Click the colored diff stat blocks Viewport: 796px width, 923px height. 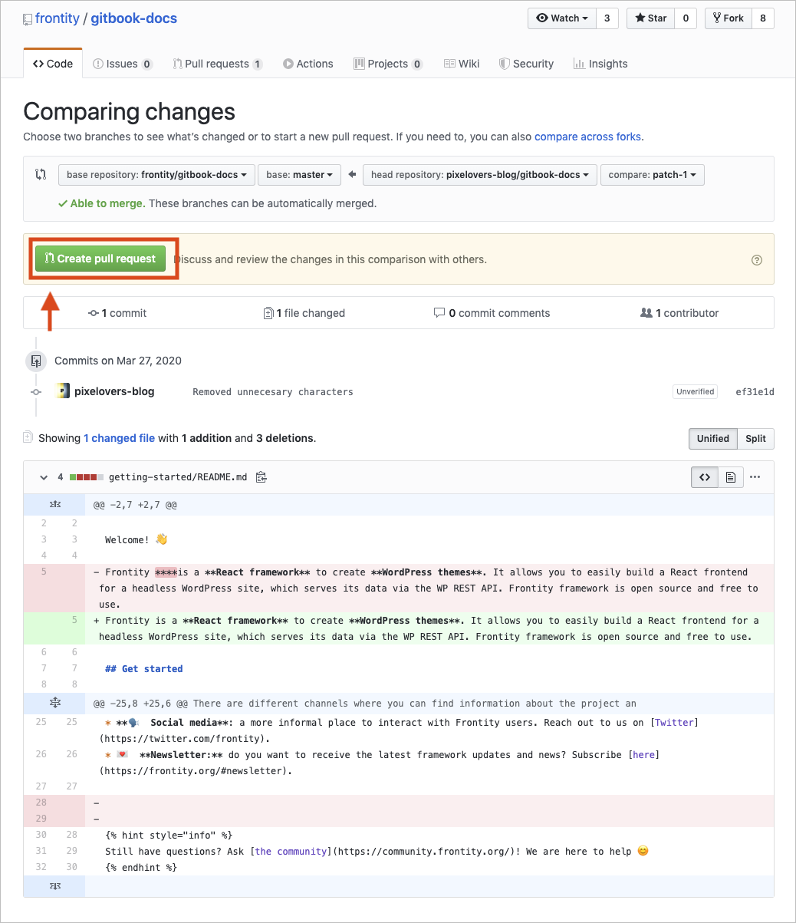87,476
